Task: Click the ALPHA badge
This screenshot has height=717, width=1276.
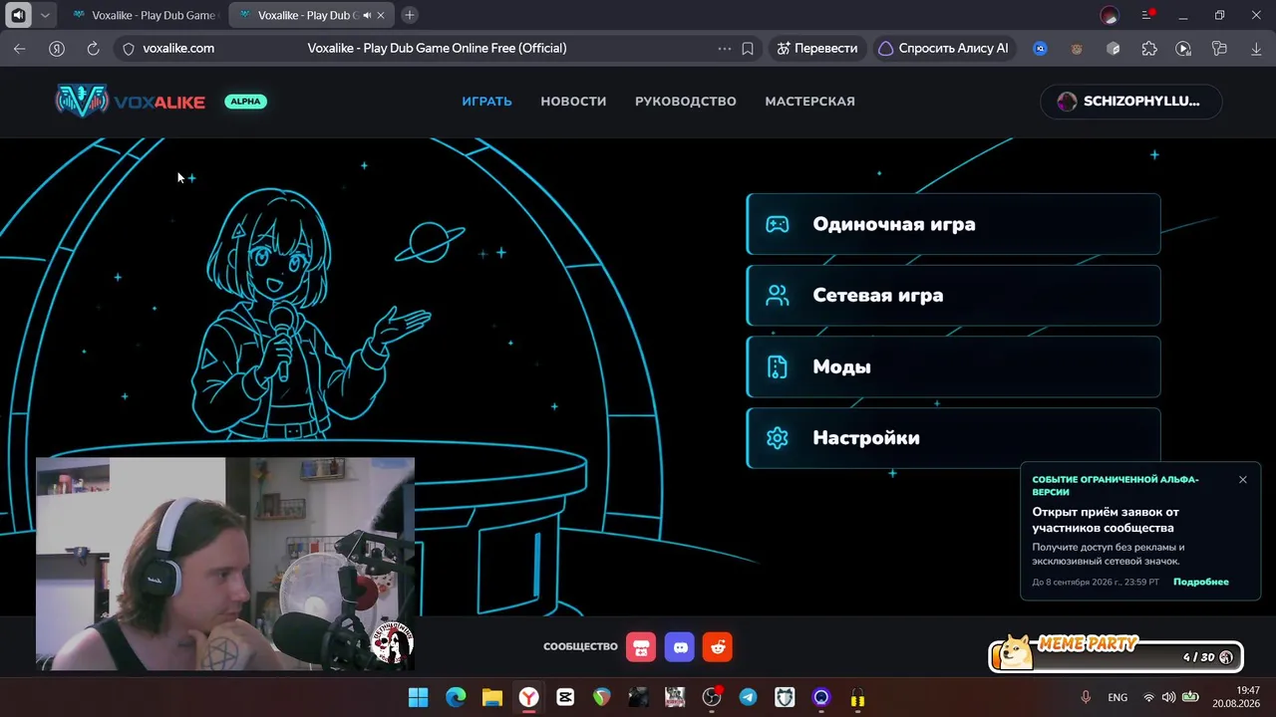Action: coord(245,101)
